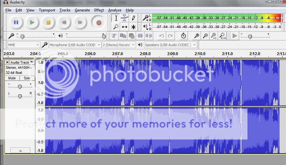The image size is (286, 165).
Task: Click the Zoom In magnifier icon
Action: (x=197, y=36)
